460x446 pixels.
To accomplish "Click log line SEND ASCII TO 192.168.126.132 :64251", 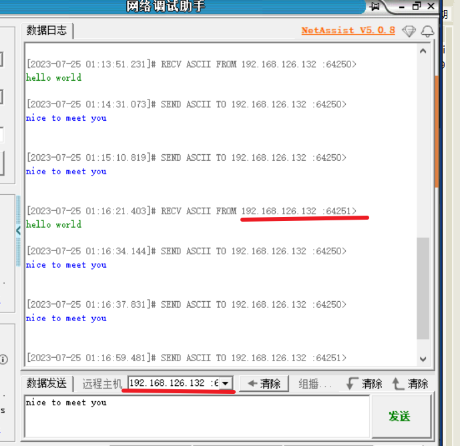I will (x=186, y=358).
